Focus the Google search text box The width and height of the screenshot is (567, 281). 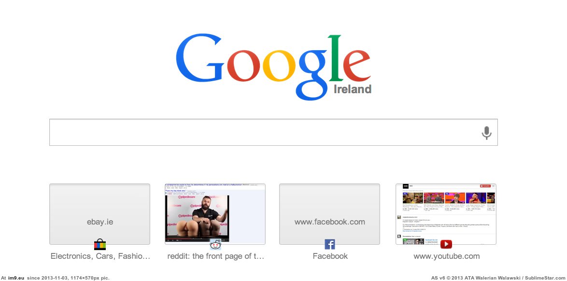[x=273, y=132]
